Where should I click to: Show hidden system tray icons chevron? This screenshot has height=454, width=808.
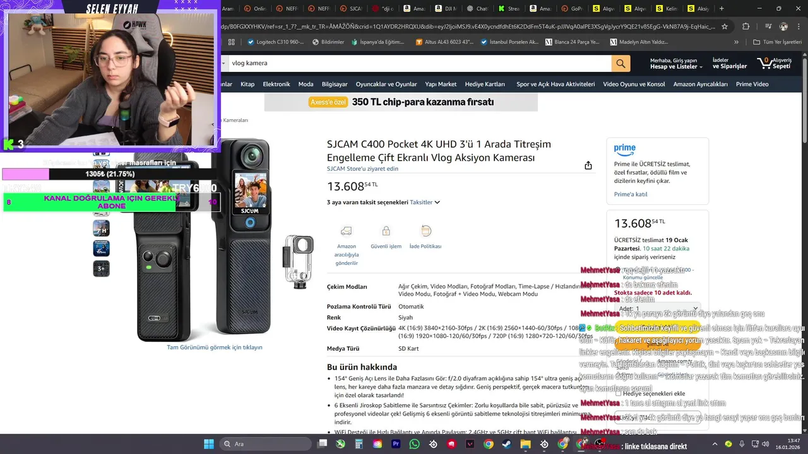pyautogui.click(x=715, y=444)
